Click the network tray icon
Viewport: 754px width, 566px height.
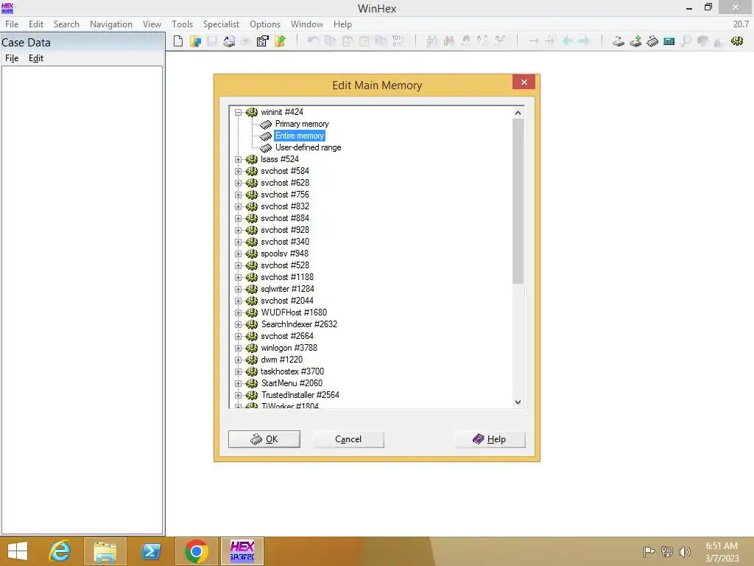point(667,551)
